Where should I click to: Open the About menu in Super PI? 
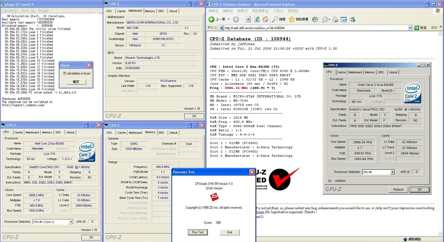click(28, 11)
